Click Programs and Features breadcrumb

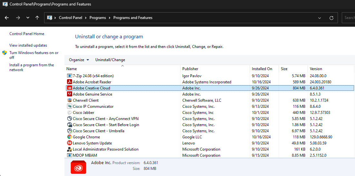point(133,18)
